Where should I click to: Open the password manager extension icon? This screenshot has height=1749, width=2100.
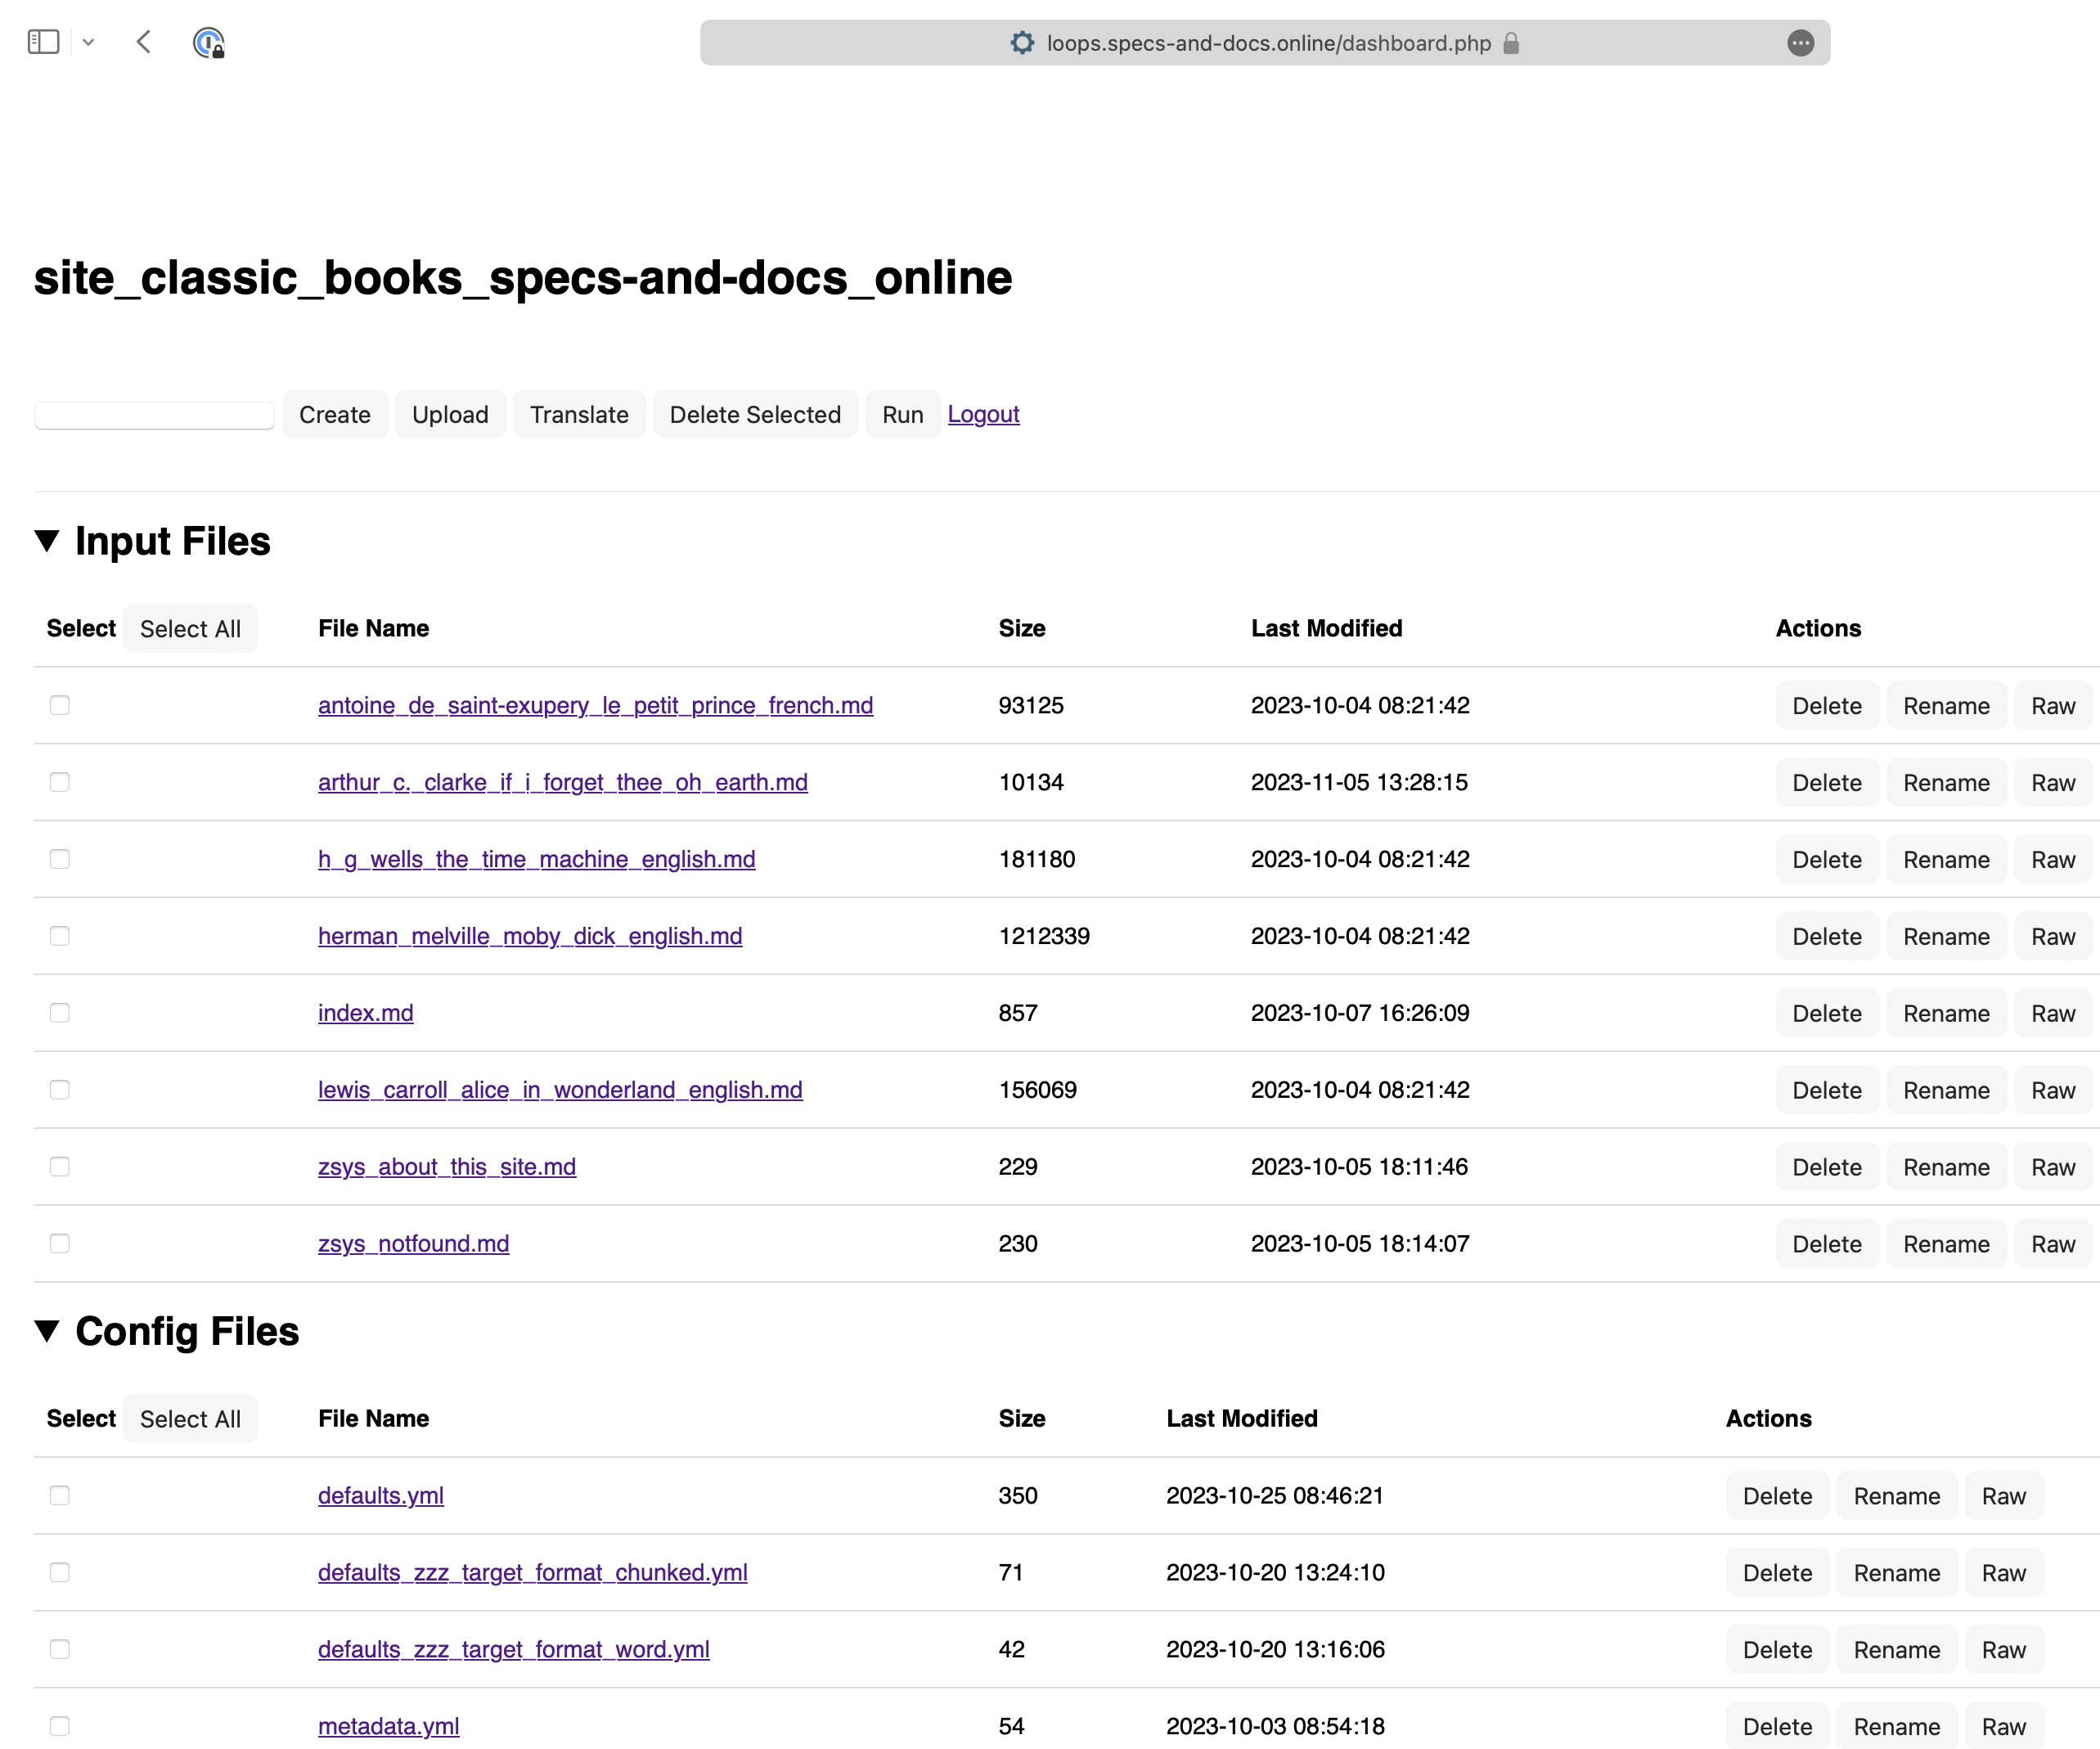[x=208, y=42]
